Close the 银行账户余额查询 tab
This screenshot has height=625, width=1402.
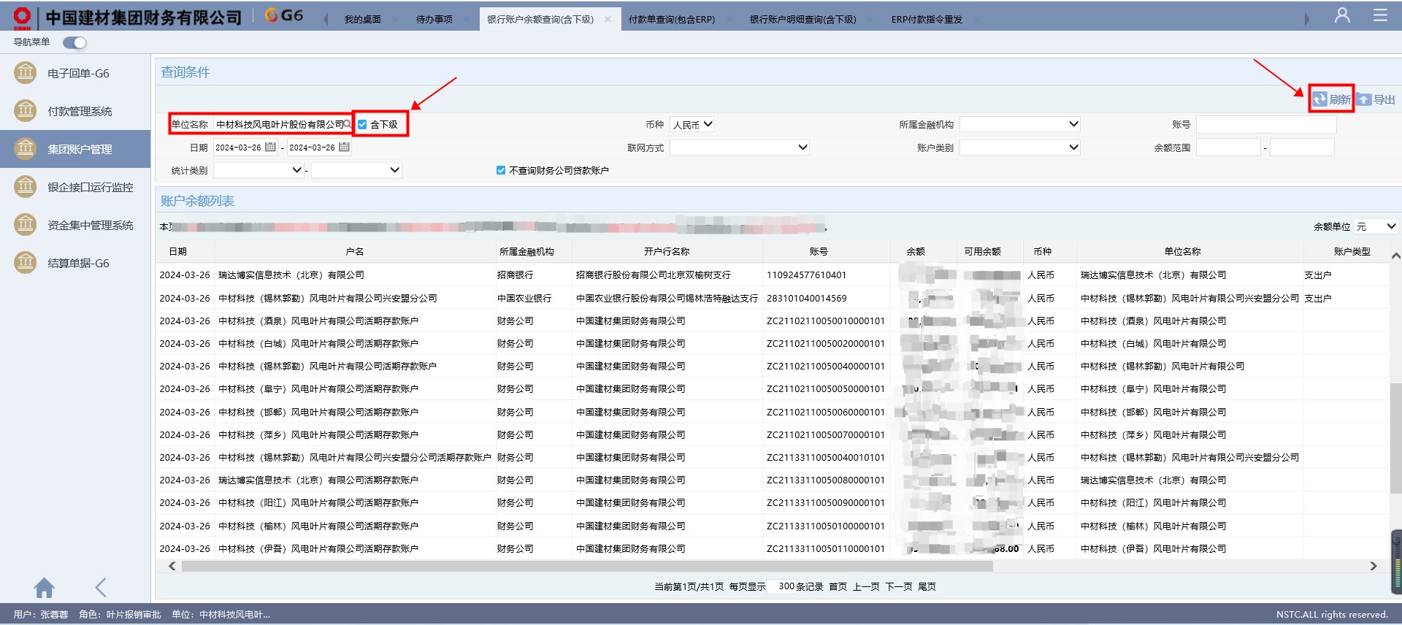(x=608, y=20)
